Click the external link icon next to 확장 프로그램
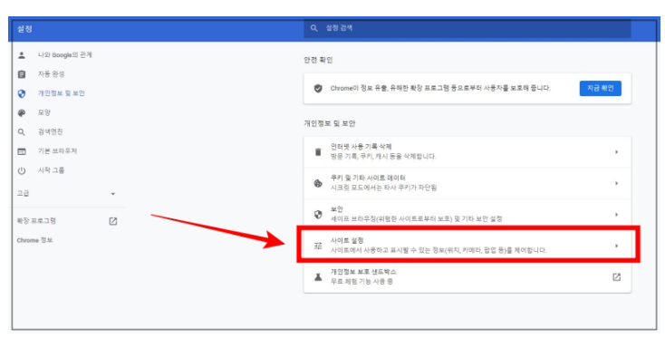The height and width of the screenshot is (338, 665). pyautogui.click(x=113, y=221)
